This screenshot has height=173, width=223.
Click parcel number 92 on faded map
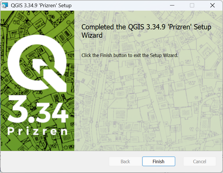click(191, 129)
